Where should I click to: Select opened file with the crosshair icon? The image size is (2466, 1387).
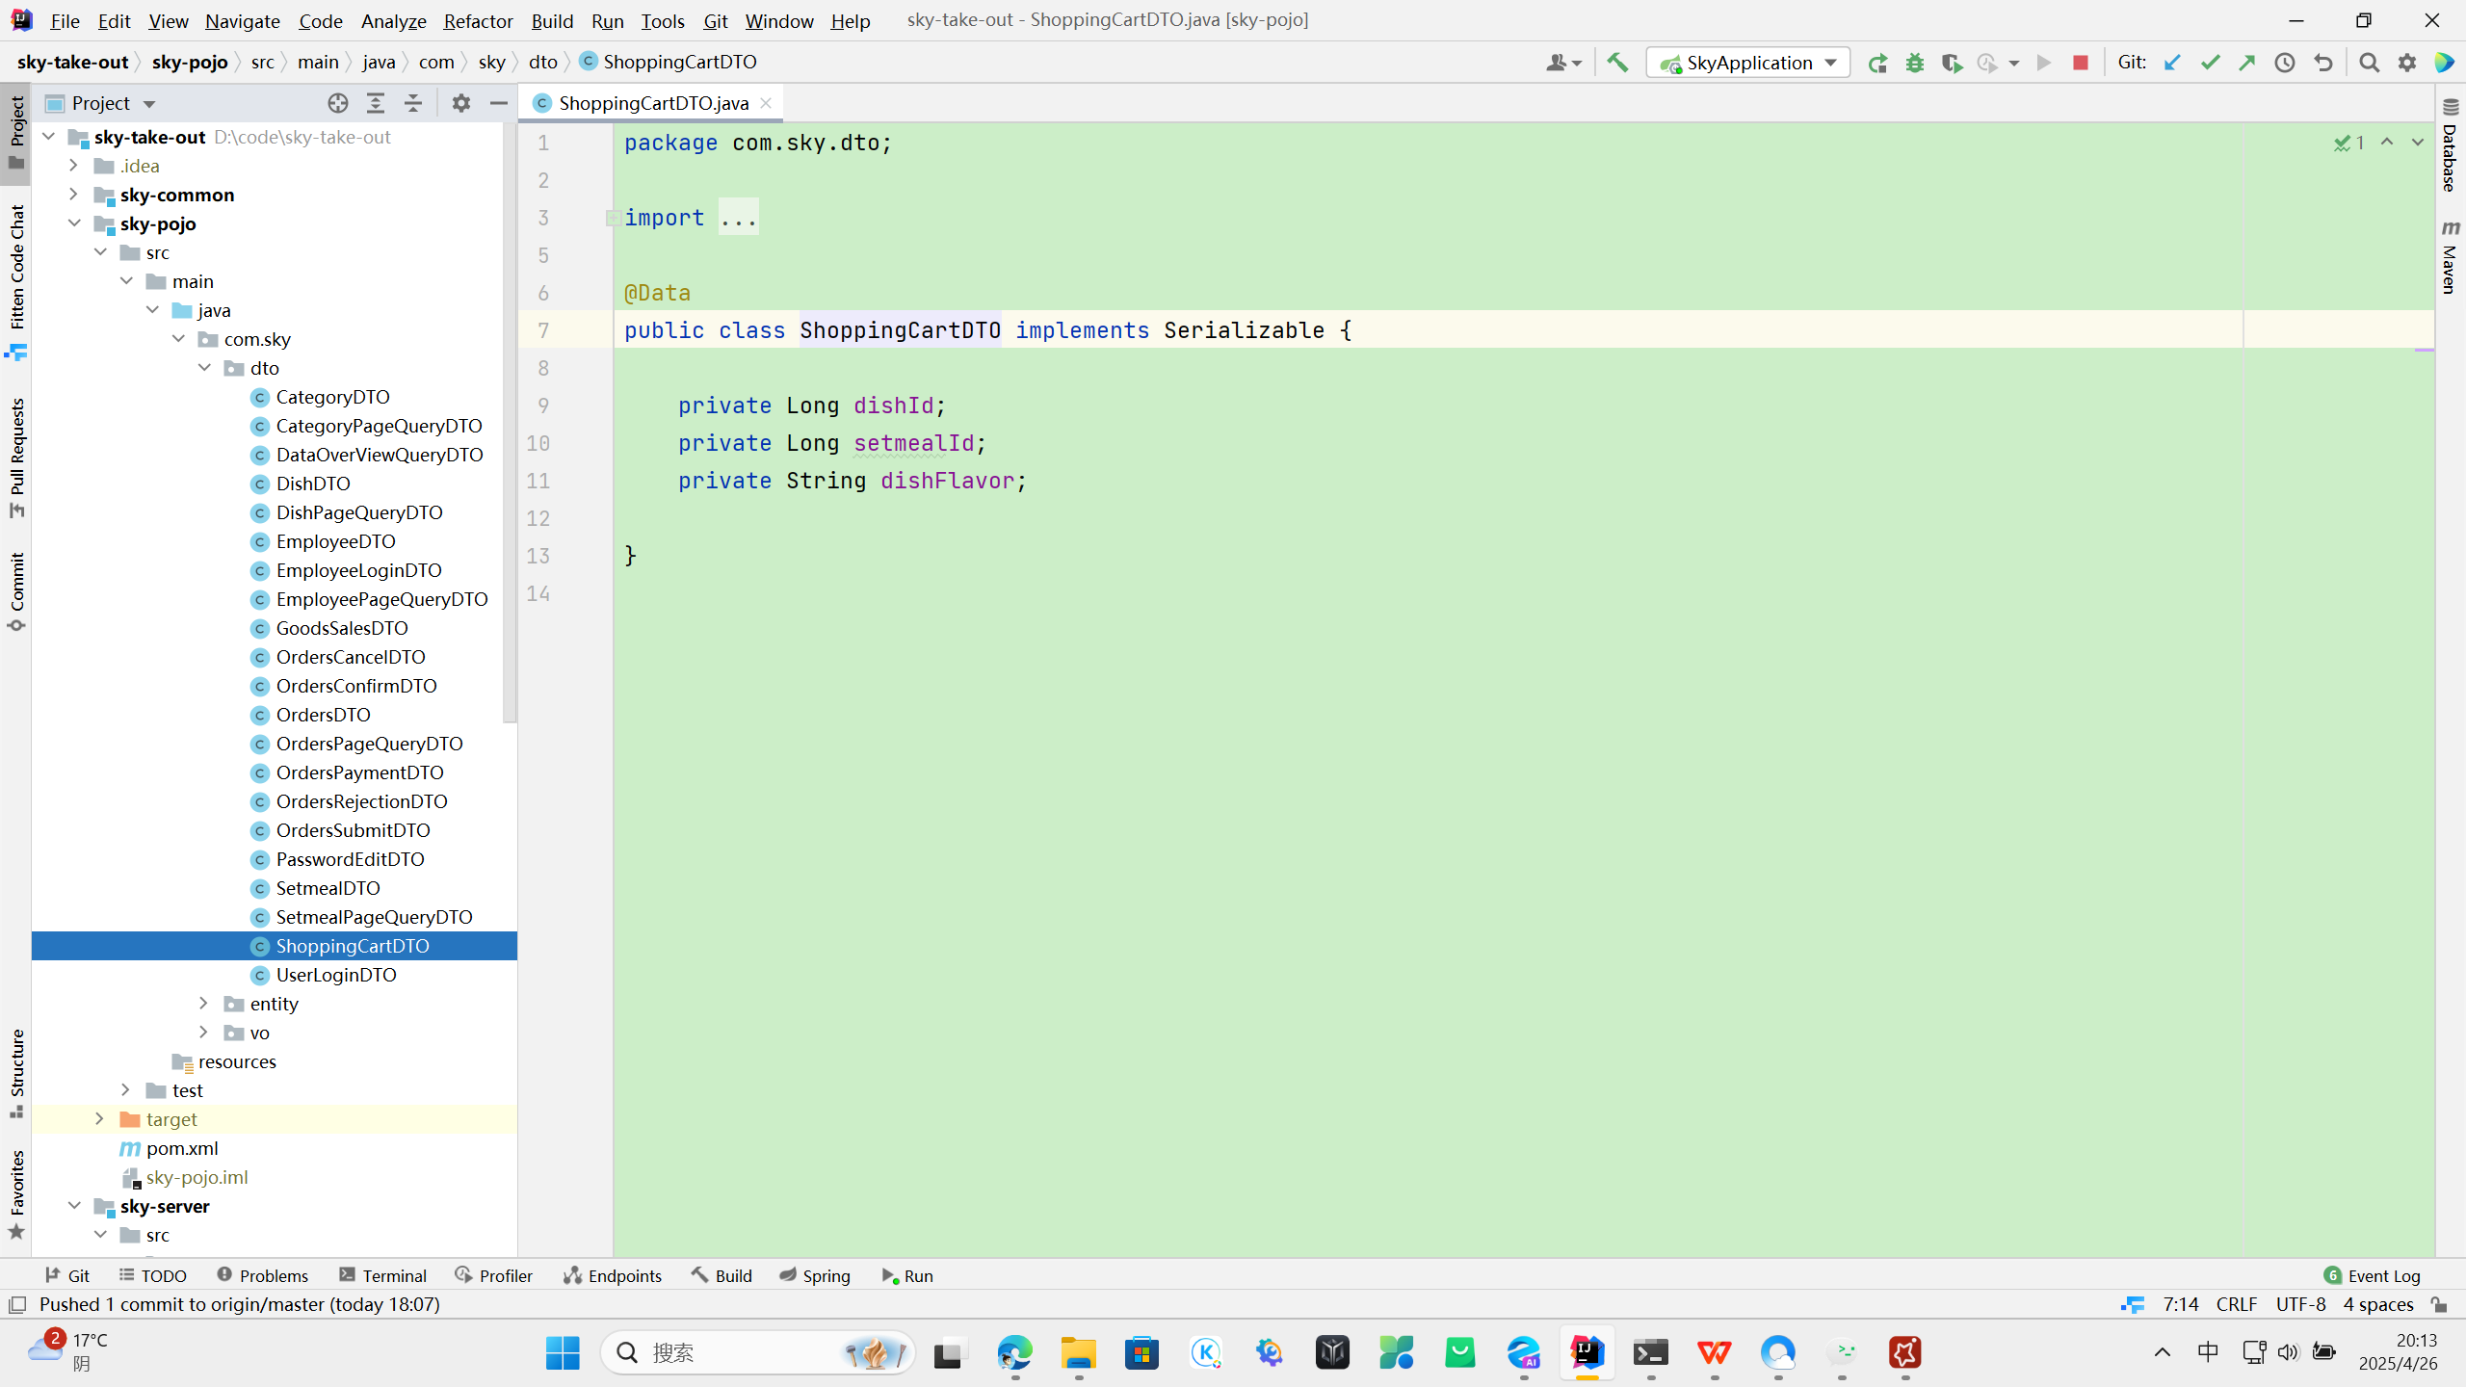tap(337, 103)
